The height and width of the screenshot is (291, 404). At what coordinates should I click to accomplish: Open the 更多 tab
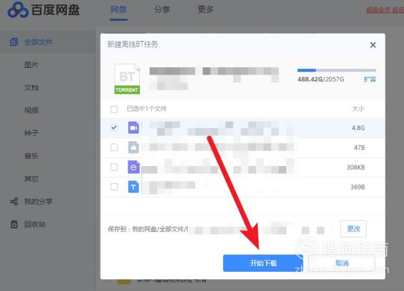tap(206, 9)
